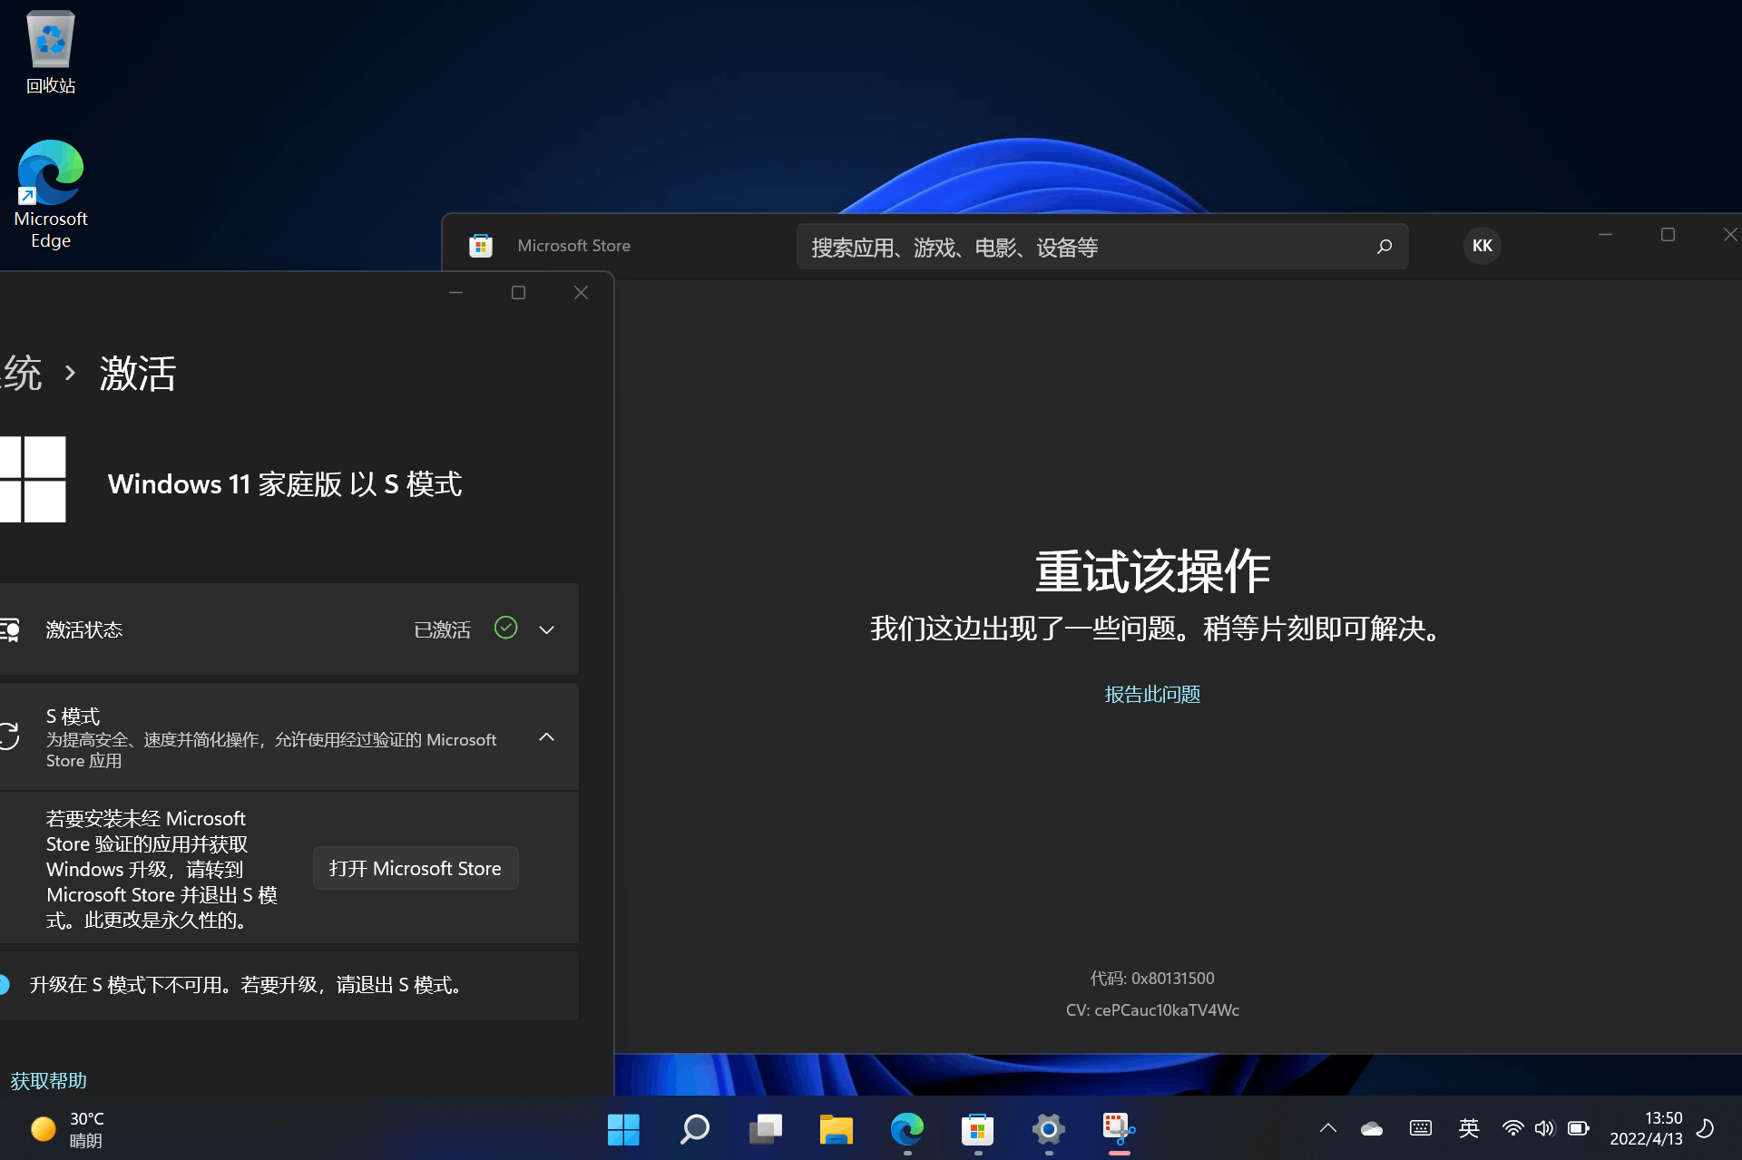
Task: Click the Microsoft Store logo icon
Action: pos(481,246)
